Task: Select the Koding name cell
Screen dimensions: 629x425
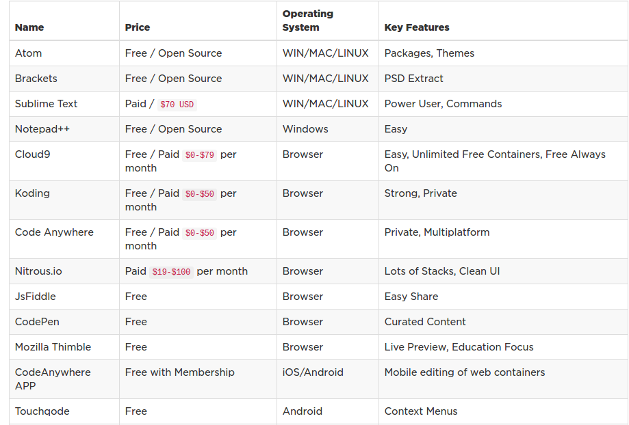Action: coord(32,193)
